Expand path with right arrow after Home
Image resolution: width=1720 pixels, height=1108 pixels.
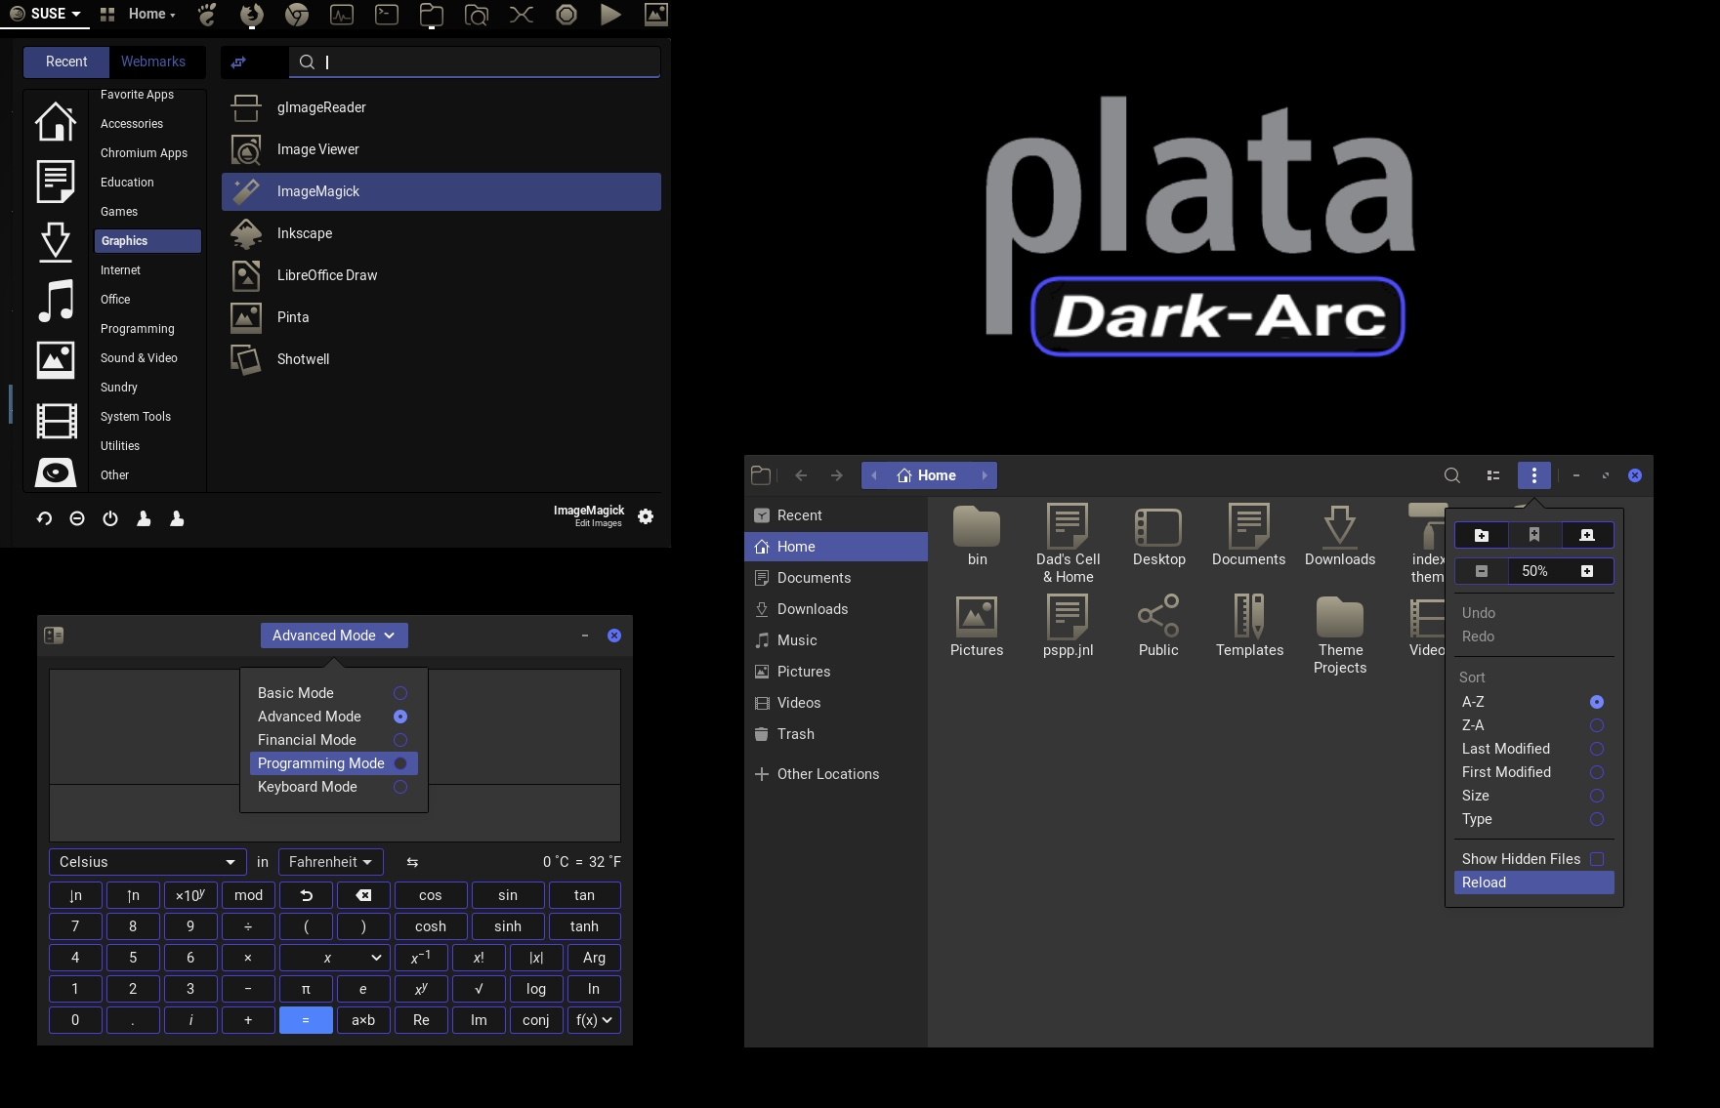[984, 475]
